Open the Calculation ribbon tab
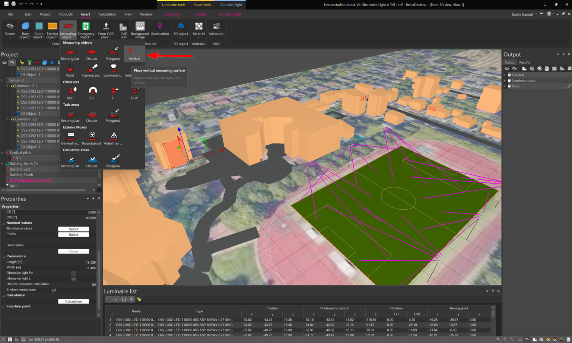572x343 pixels. [107, 14]
